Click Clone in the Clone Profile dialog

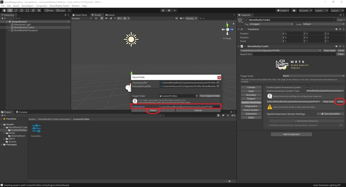(153, 110)
